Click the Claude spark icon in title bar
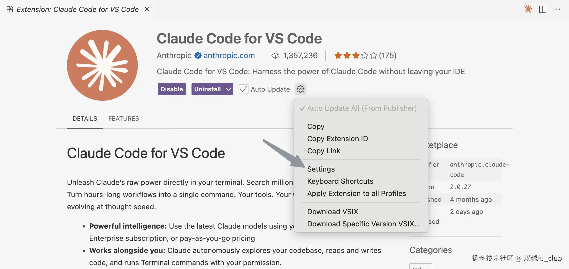The image size is (569, 269). tap(528, 9)
